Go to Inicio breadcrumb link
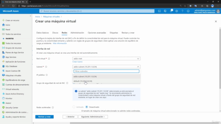This screenshot has height=124, width=221. pos(38,17)
